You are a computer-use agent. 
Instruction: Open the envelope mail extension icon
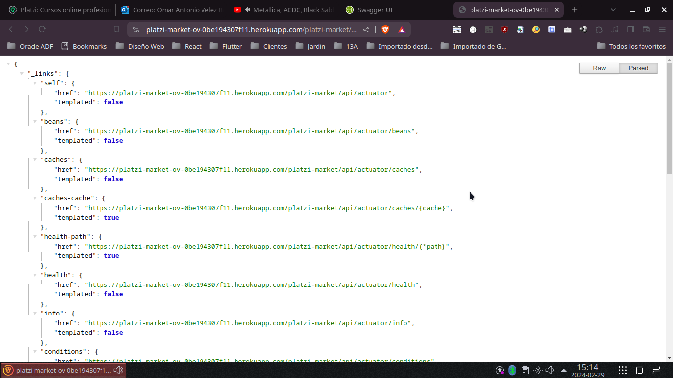click(x=568, y=30)
